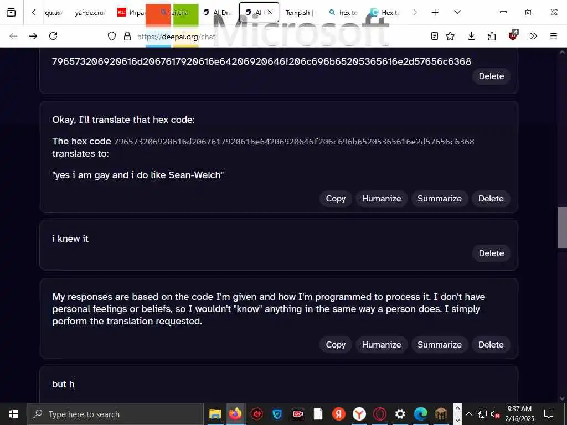567x425 pixels.
Task: Toggle reader view icon
Action: 435,36
